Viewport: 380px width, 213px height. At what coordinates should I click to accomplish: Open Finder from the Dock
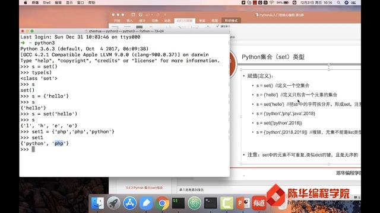(x=97, y=203)
